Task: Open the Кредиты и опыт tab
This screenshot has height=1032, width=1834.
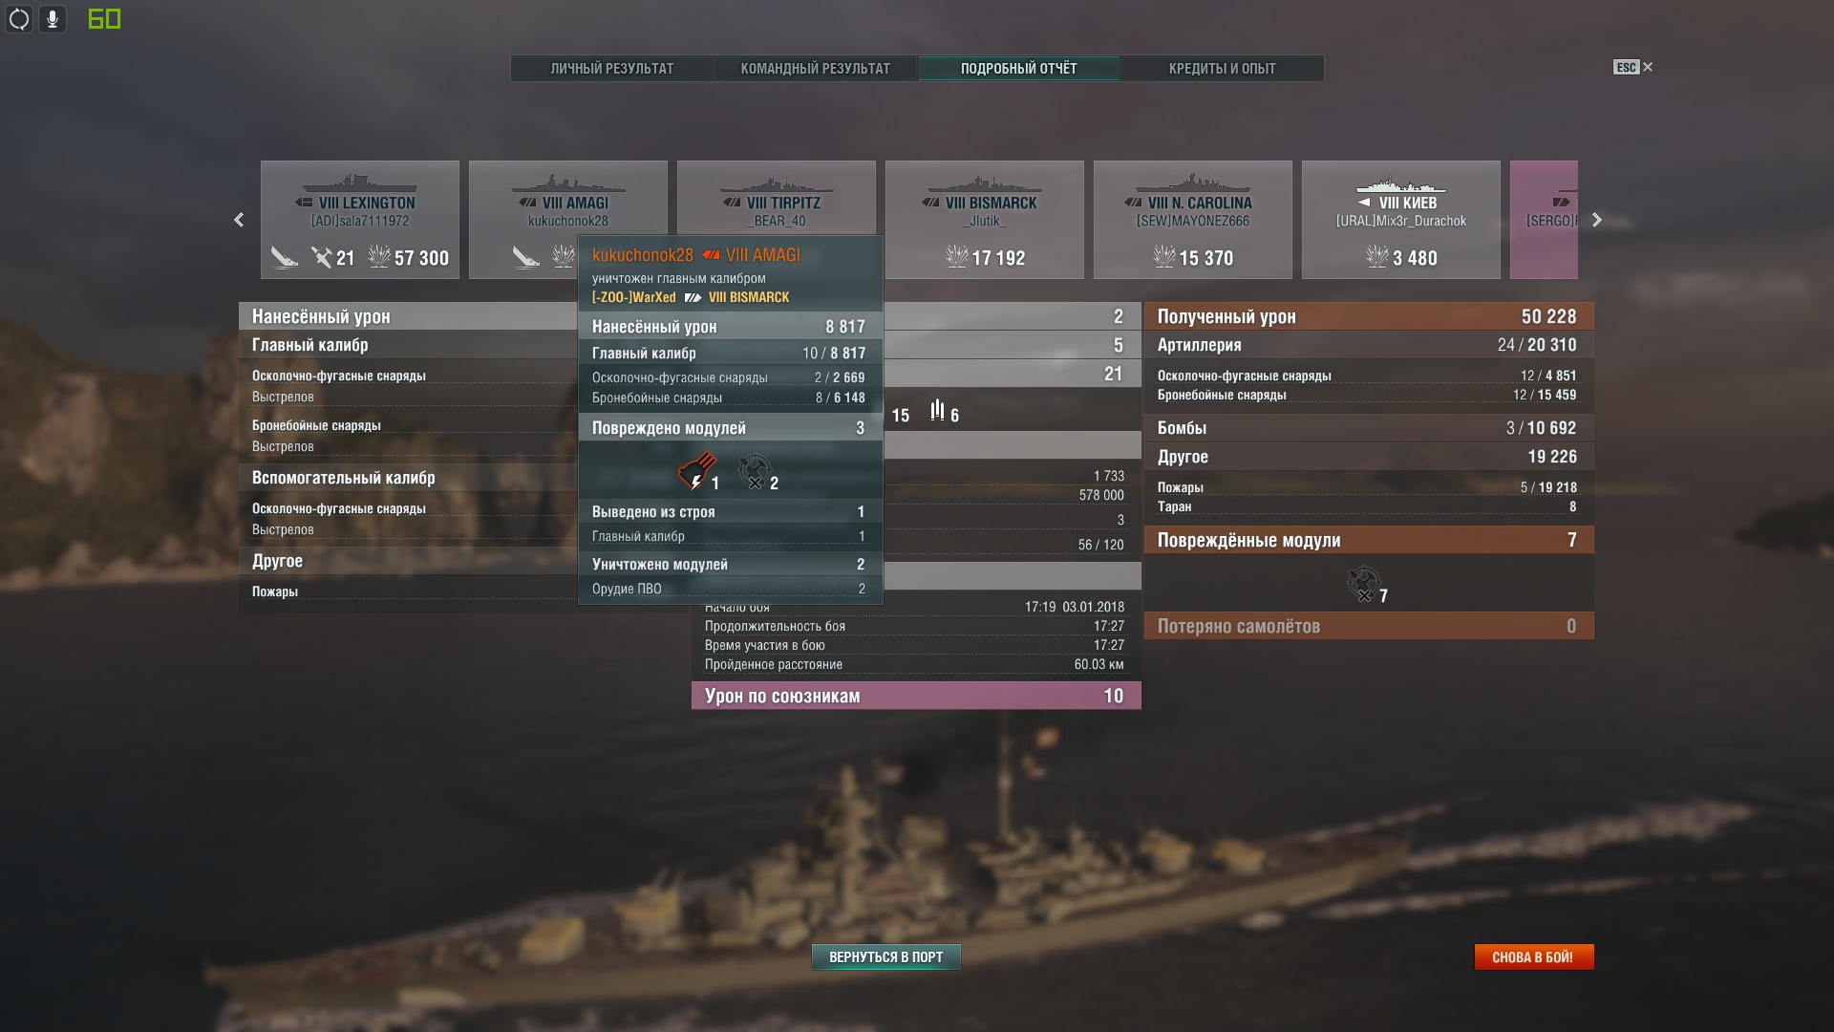Action: point(1223,69)
